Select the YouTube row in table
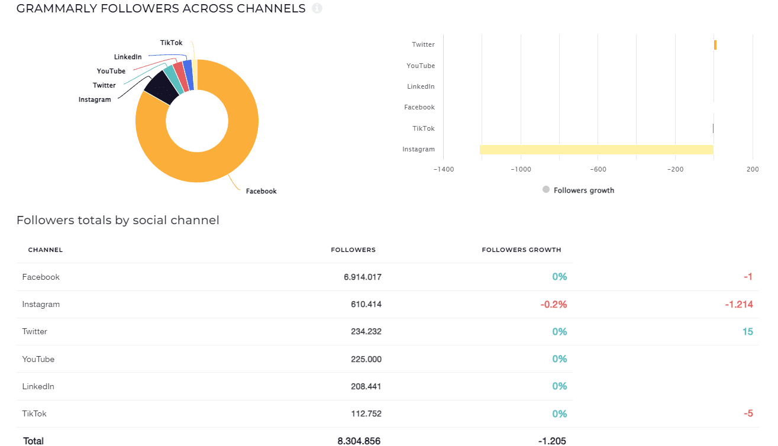This screenshot has height=446, width=778. (x=38, y=359)
